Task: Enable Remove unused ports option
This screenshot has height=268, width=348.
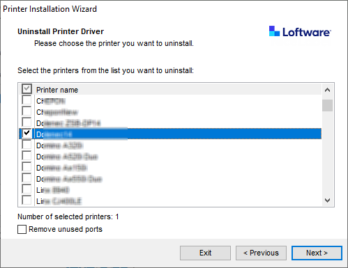Action: point(22,229)
